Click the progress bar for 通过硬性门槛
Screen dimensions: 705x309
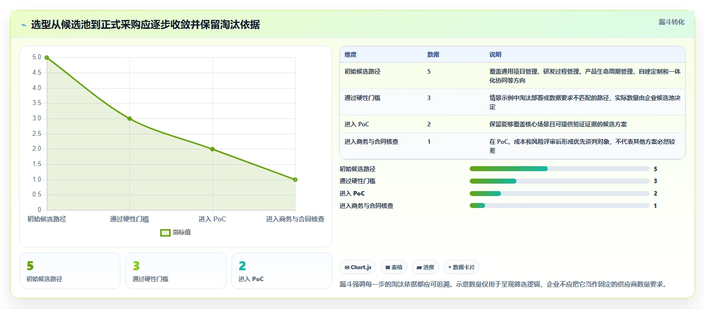(x=560, y=181)
